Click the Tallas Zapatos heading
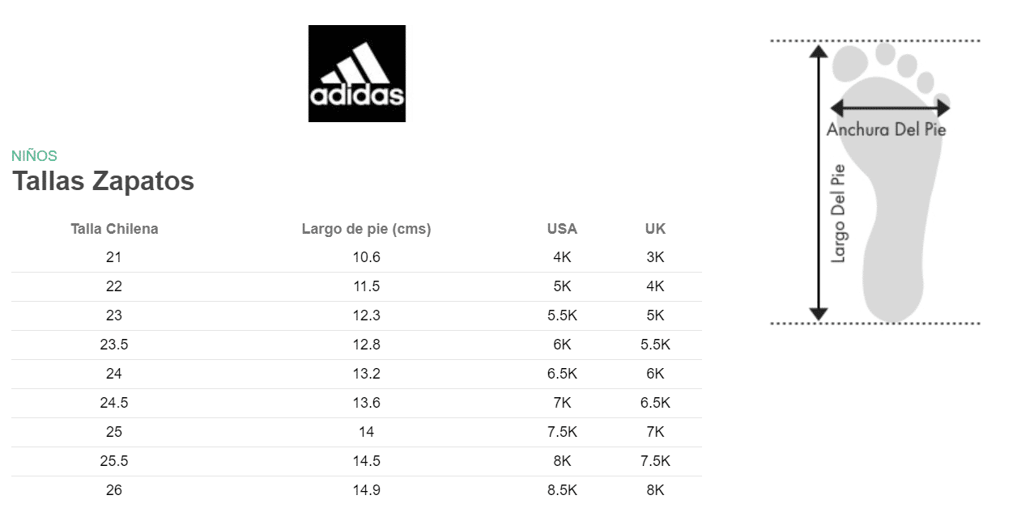This screenshot has height=508, width=1017. pyautogui.click(x=103, y=181)
